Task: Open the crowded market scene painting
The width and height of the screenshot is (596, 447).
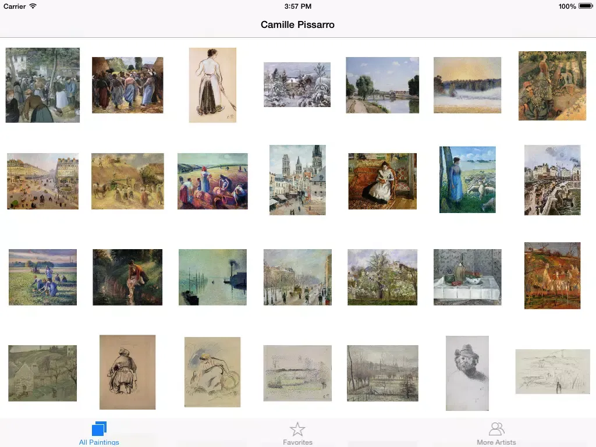Action: [42, 85]
